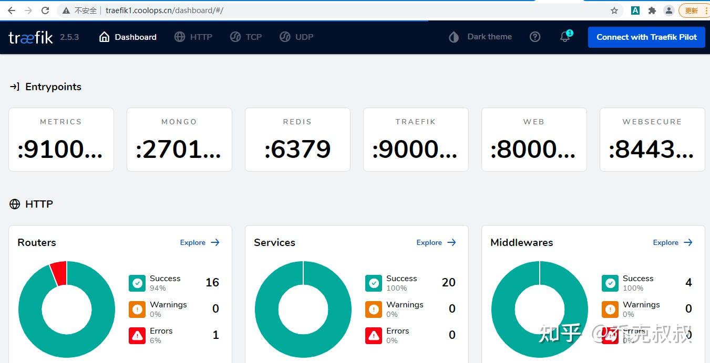Explore the Middlewares details
The width and height of the screenshot is (710, 363).
click(673, 242)
